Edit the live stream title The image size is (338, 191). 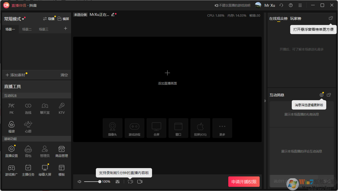[x=113, y=15]
